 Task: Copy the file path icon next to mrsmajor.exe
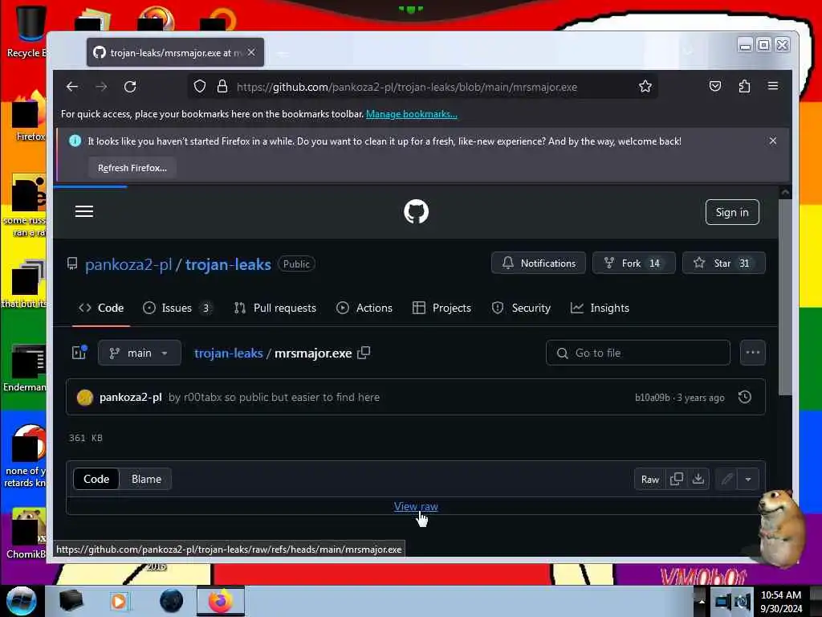tap(364, 353)
